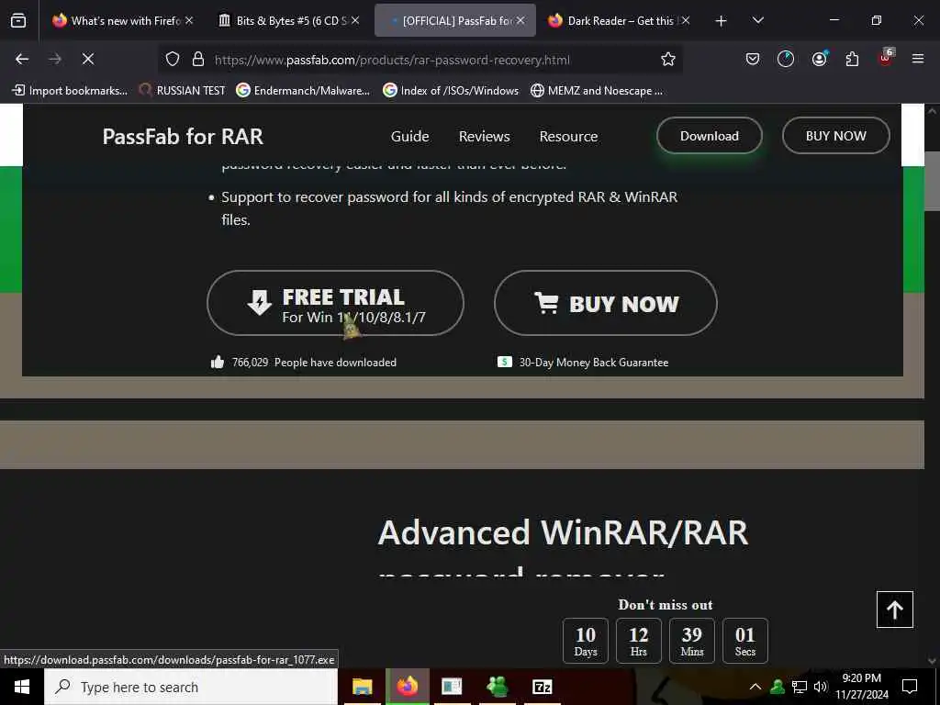Viewport: 940px width, 705px height.
Task: Go back to previous page
Action: point(22,59)
